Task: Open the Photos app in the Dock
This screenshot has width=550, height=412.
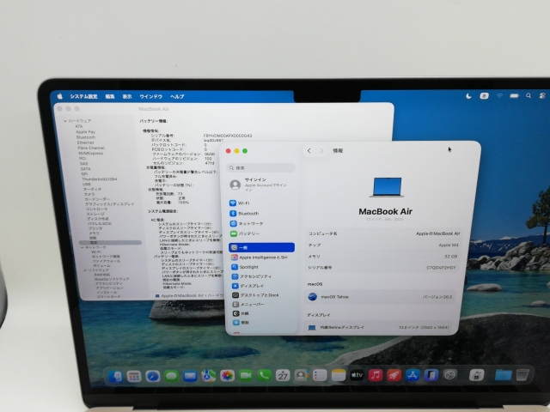Action: click(227, 376)
